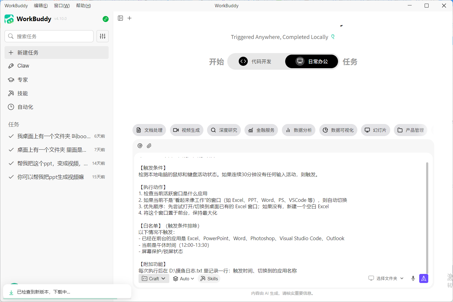Select the 幻灯片 chip

(376, 130)
